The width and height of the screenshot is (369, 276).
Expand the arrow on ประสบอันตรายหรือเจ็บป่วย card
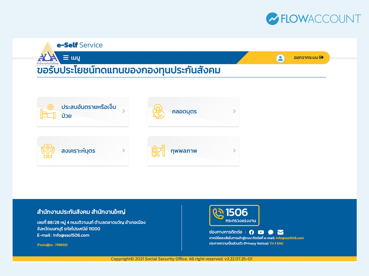coord(124,111)
